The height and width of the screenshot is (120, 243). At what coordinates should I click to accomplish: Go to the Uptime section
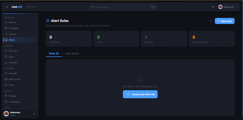[20, 34]
